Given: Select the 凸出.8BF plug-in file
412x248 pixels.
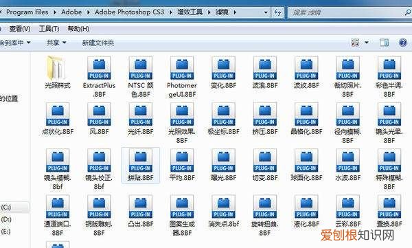Looking at the screenshot, I should coord(141,211).
